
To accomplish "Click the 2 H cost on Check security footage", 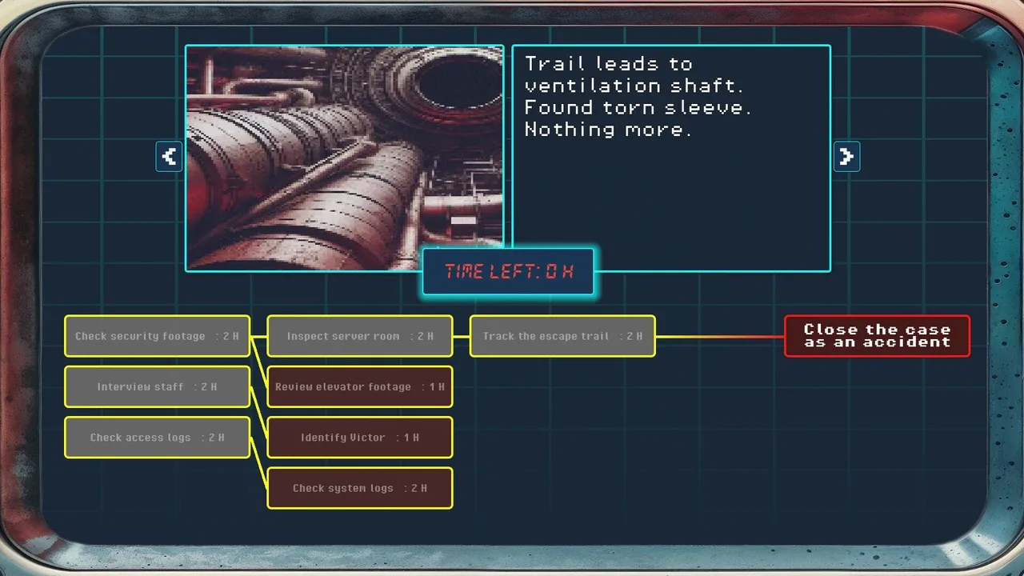I will pyautogui.click(x=230, y=336).
